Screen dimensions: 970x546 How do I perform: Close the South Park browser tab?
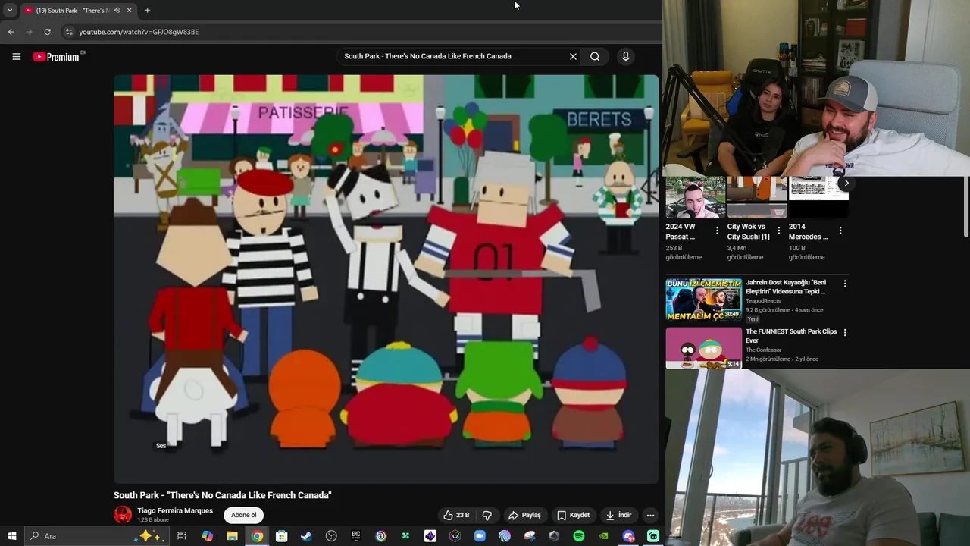click(129, 10)
